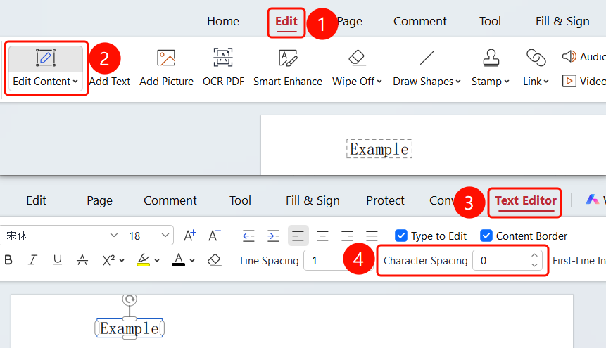Select the dashed Example text box

[x=379, y=149]
